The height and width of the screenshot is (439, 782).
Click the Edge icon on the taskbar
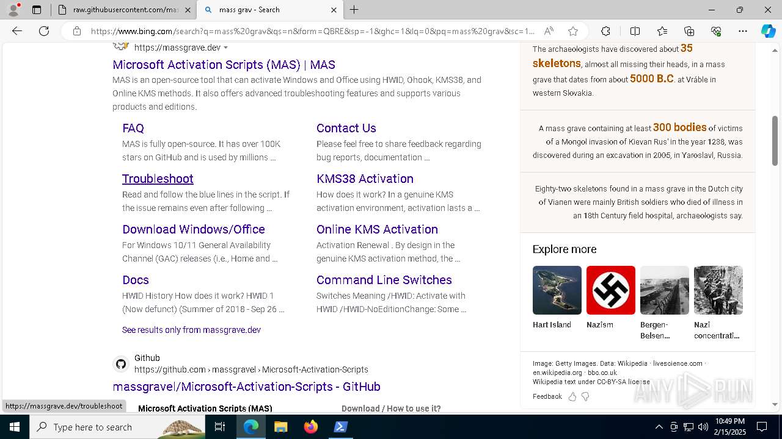click(x=251, y=427)
